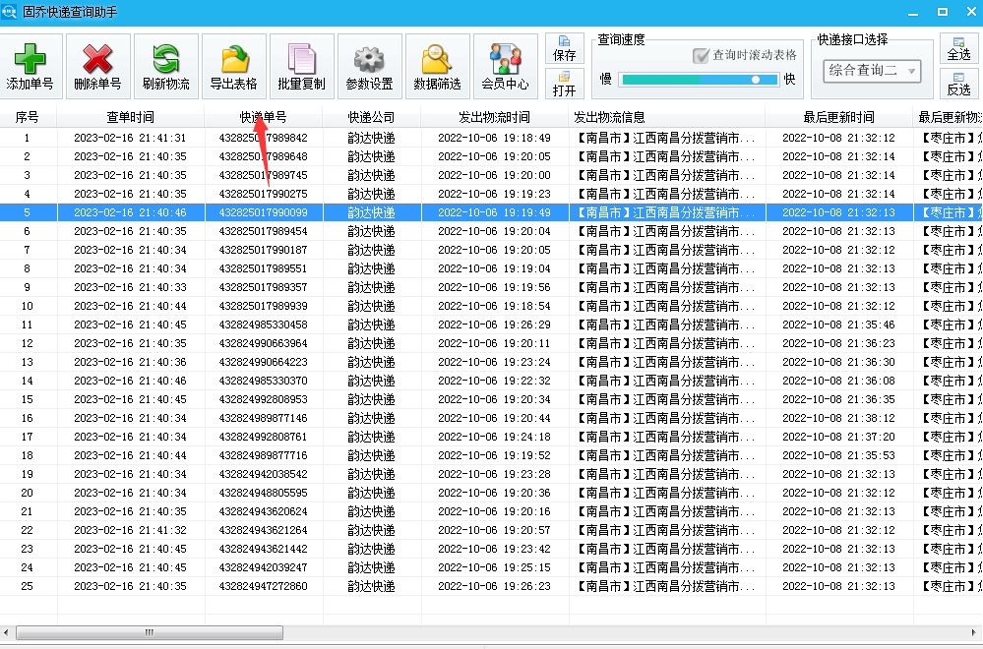Open 会员中心 member center
This screenshot has height=649, width=983.
[x=506, y=67]
